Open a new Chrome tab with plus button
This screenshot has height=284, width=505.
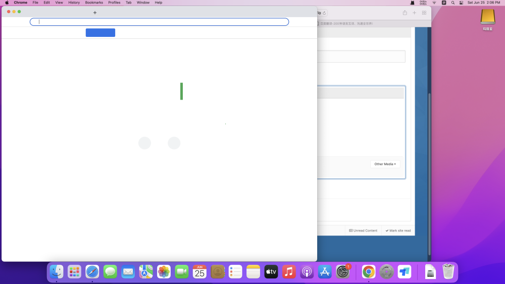tap(95, 13)
